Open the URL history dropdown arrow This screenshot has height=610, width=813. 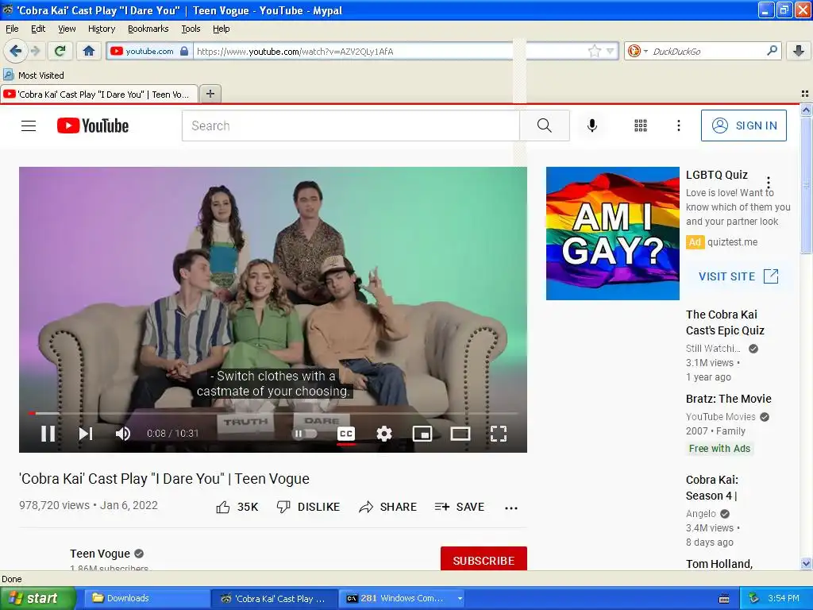(611, 51)
